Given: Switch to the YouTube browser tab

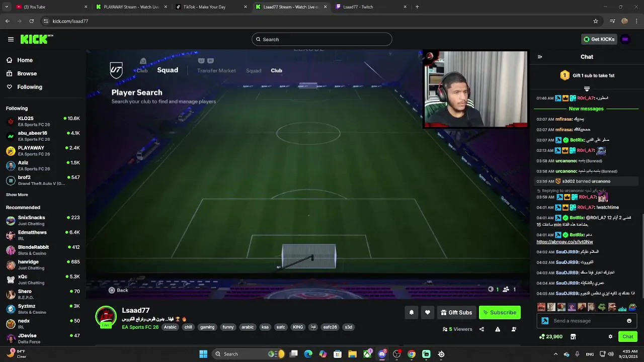Looking at the screenshot, I should pyautogui.click(x=50, y=7).
